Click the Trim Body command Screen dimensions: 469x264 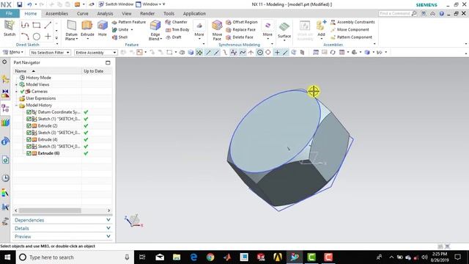click(177, 29)
